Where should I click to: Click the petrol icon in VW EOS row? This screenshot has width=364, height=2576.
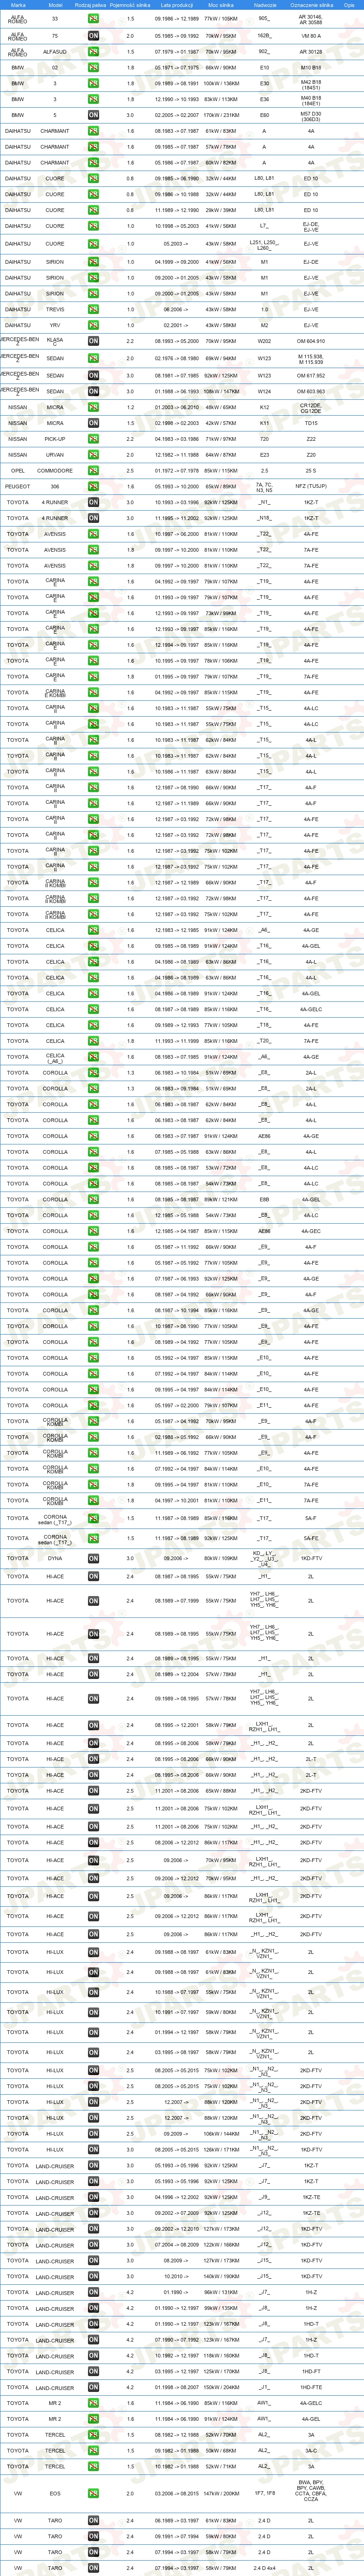[93, 2493]
